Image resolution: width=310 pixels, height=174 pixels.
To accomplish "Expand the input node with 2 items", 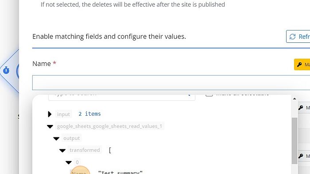I will 50,114.
